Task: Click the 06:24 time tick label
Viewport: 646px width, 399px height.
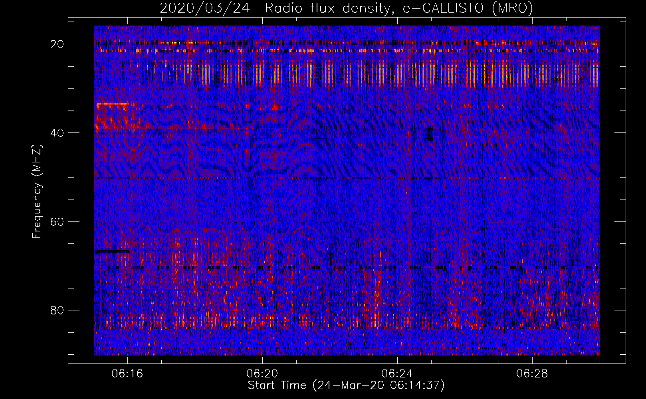Action: (397, 374)
